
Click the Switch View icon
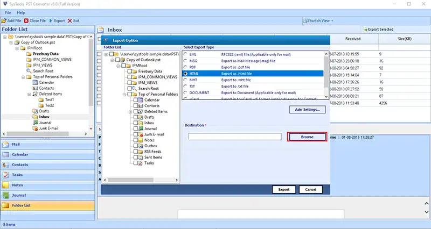point(305,20)
